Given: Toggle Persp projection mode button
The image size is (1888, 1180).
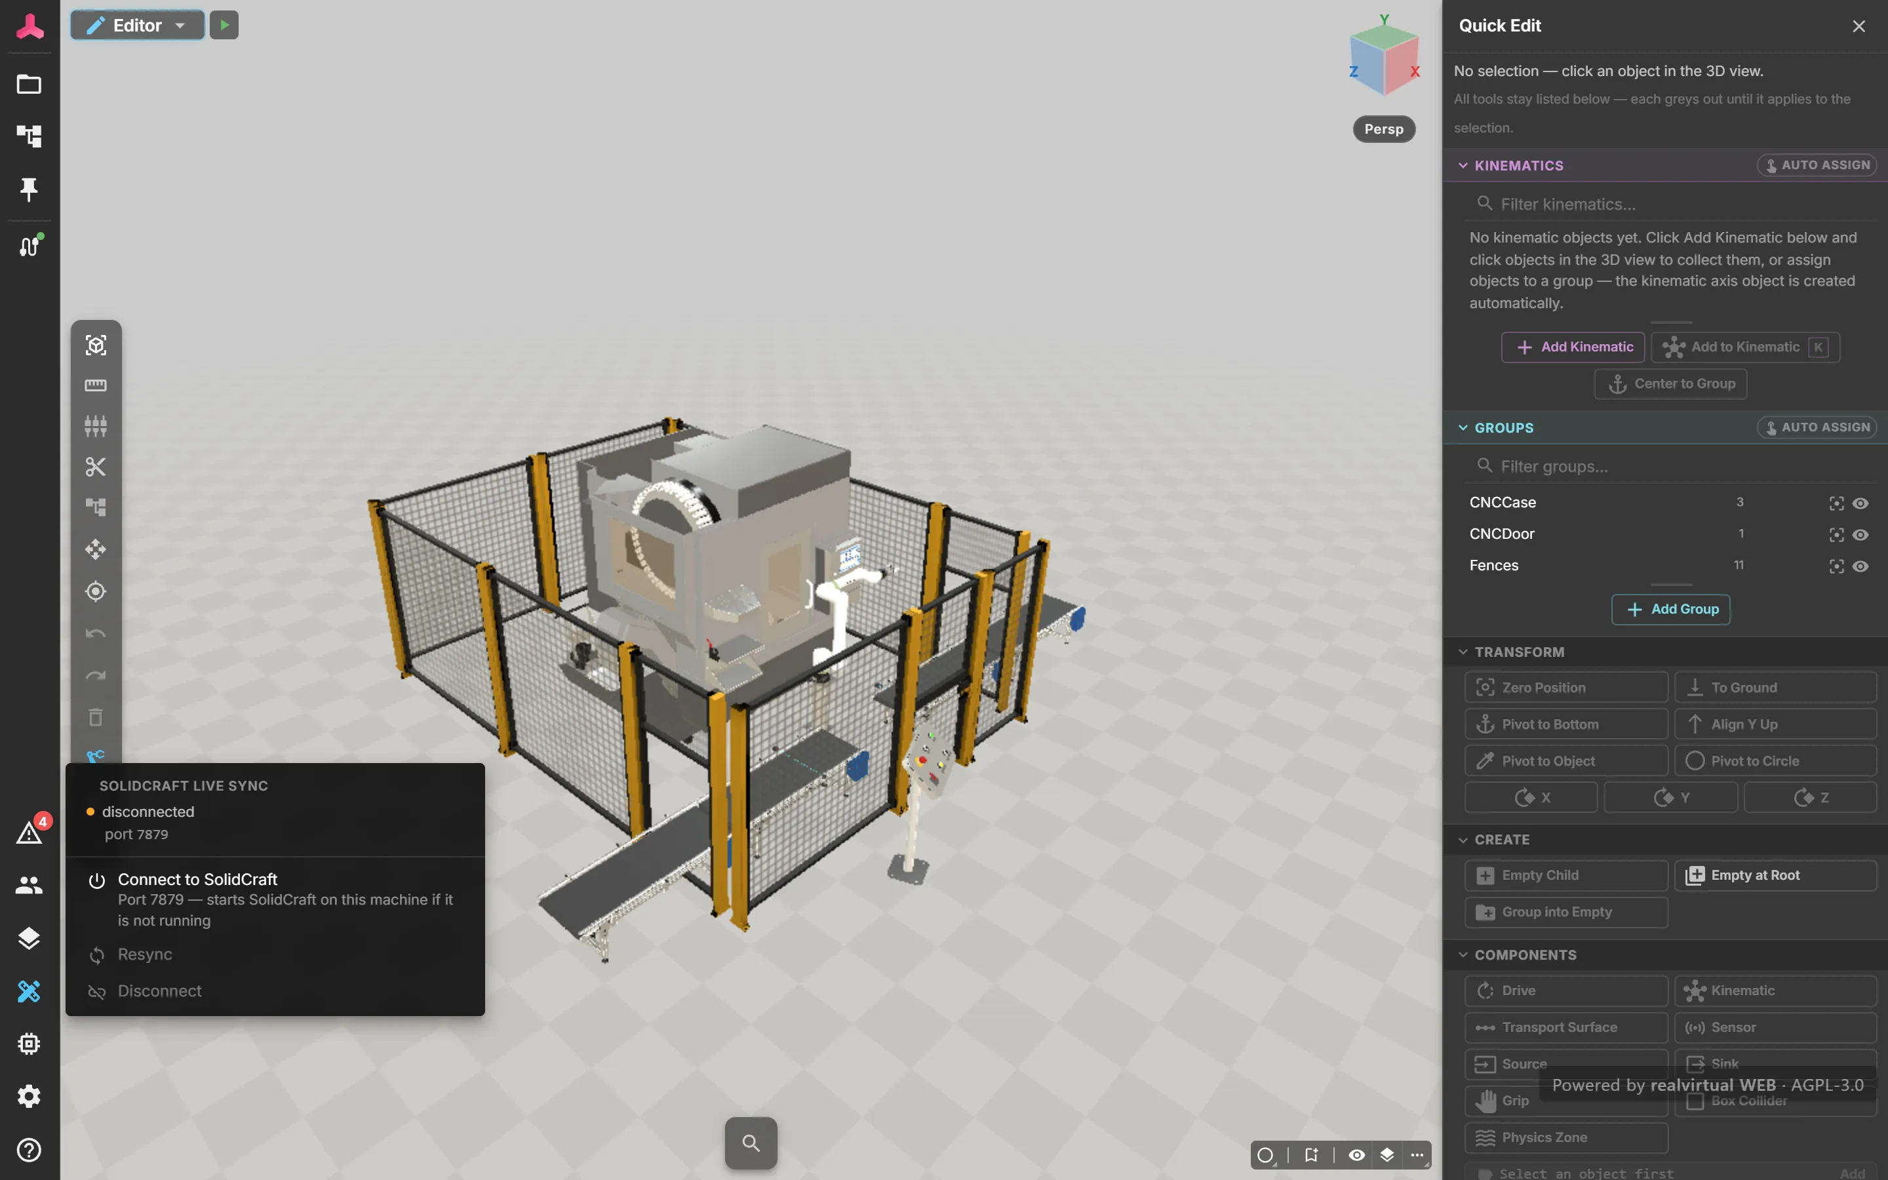Looking at the screenshot, I should coord(1383,128).
